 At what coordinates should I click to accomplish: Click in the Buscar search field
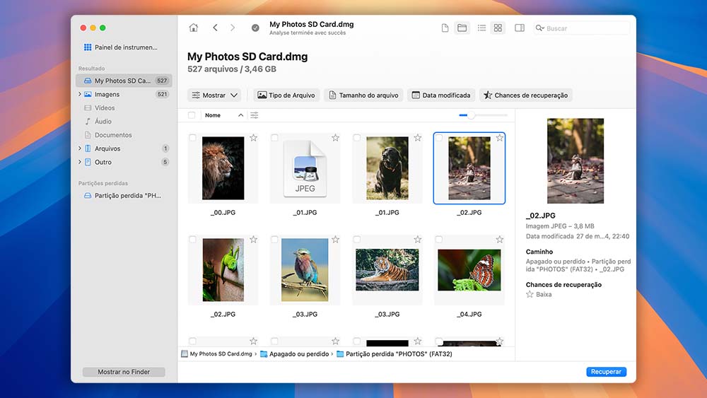click(x=582, y=28)
